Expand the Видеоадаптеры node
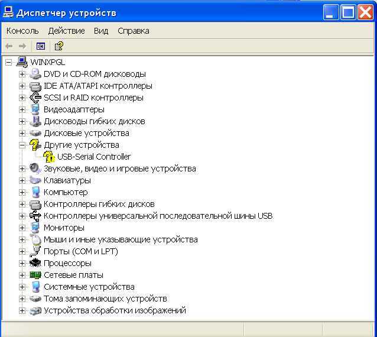 (x=22, y=109)
